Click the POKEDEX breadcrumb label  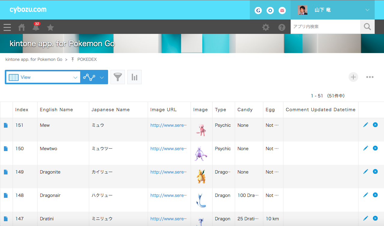(87, 59)
